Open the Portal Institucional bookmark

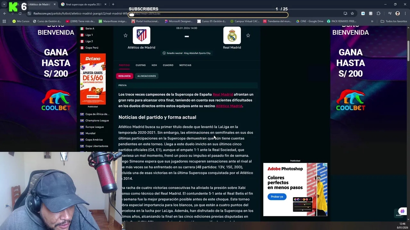[x=145, y=21]
